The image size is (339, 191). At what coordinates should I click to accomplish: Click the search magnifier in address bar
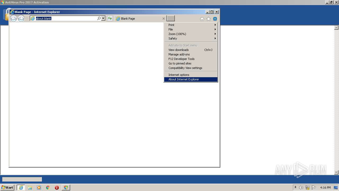coord(99,18)
